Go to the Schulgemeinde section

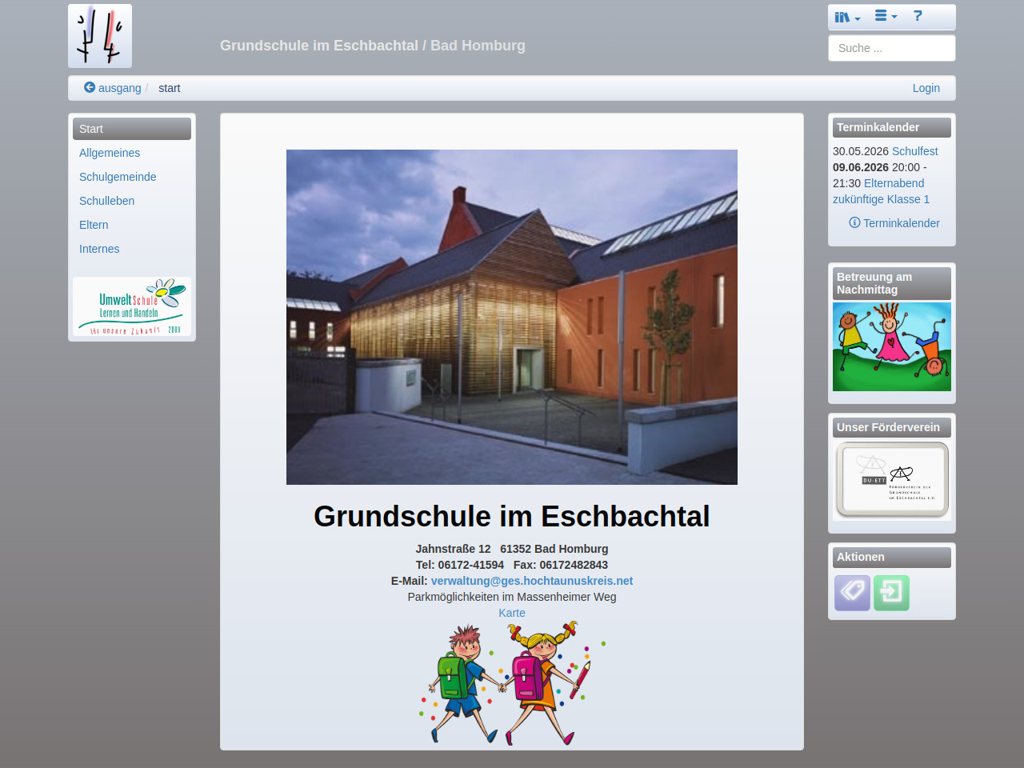coord(118,177)
